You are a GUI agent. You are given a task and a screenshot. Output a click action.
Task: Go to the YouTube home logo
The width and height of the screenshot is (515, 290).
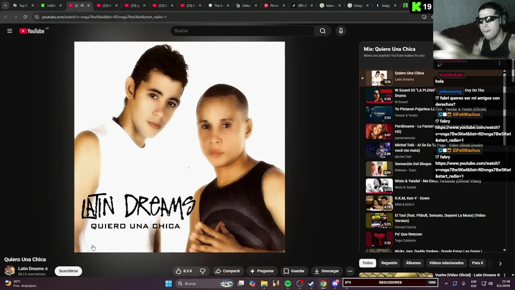tap(32, 31)
